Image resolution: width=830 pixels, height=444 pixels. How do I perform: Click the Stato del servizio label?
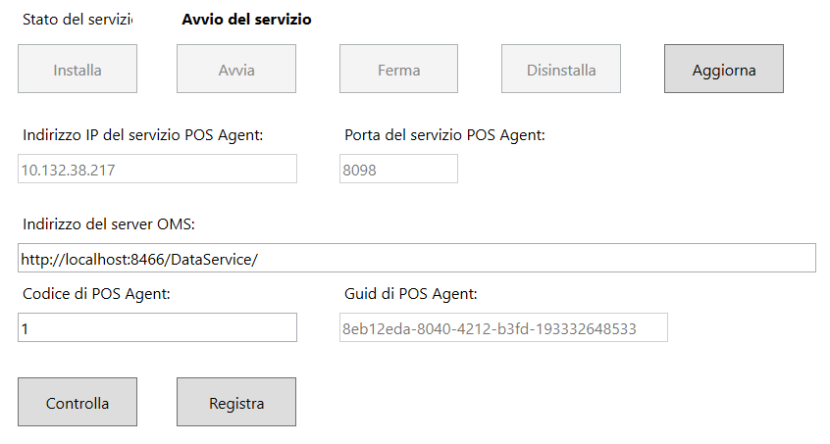click(x=78, y=20)
